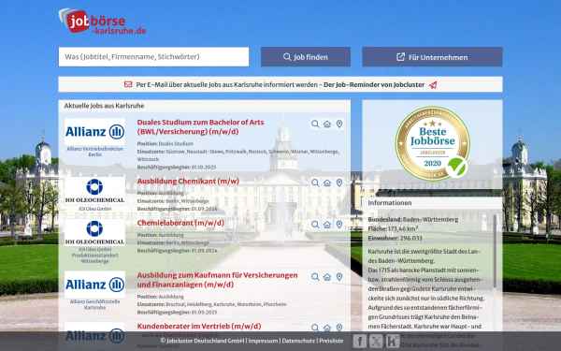Click the Aktuelle Jobs aus Karlsruhe heading

pyautogui.click(x=104, y=106)
